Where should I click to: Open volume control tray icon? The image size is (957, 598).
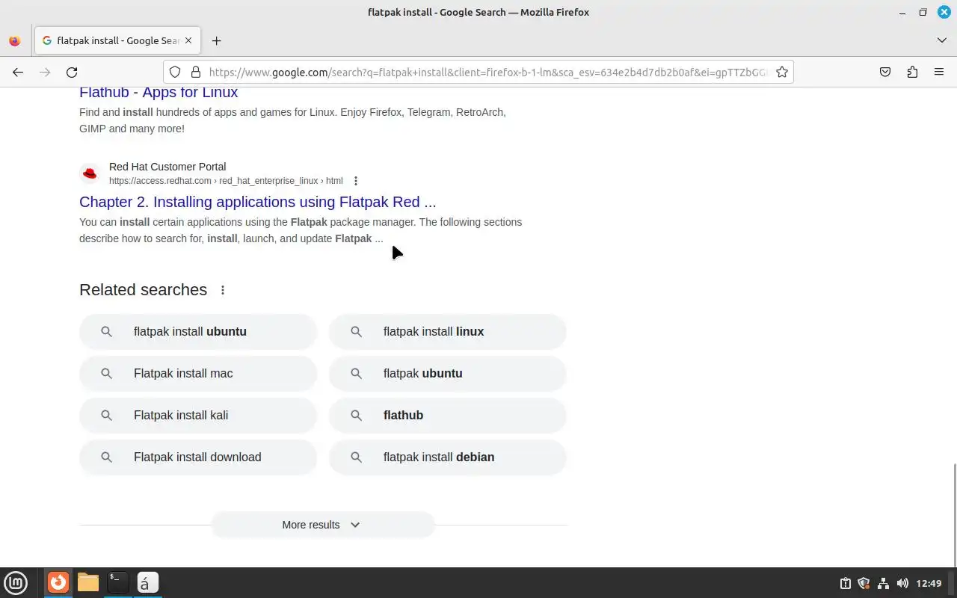pos(902,583)
